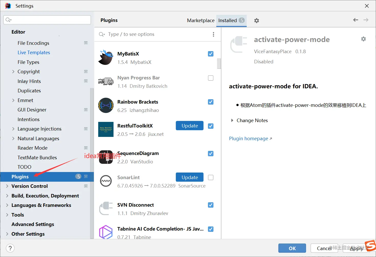Click the updates count badge on Plugins row
The image size is (376, 257).
coord(78,176)
